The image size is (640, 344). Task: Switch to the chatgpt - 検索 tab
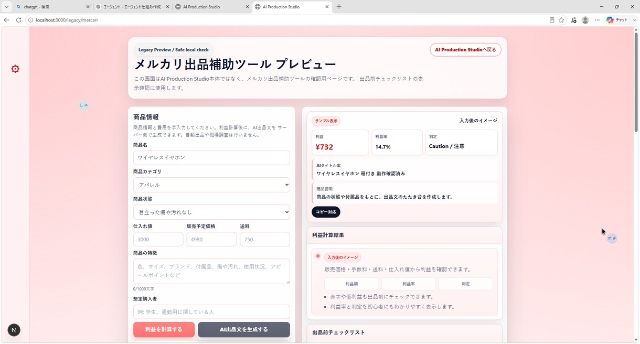pos(52,7)
